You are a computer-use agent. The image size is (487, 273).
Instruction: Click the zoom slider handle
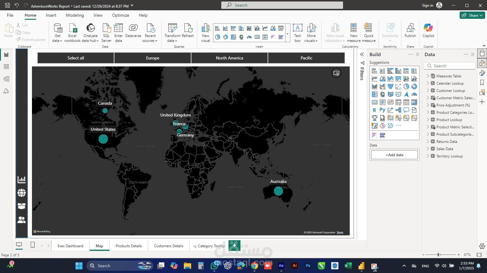pyautogui.click(x=438, y=255)
